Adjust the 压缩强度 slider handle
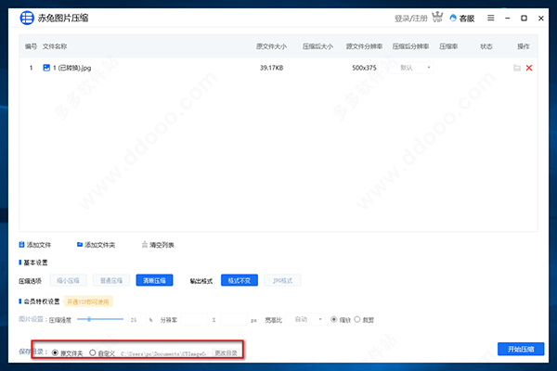557x371 pixels. click(89, 319)
